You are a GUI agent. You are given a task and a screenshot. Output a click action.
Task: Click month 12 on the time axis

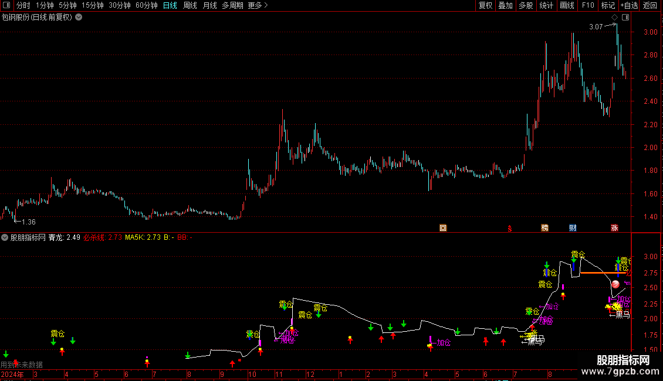pos(310,375)
